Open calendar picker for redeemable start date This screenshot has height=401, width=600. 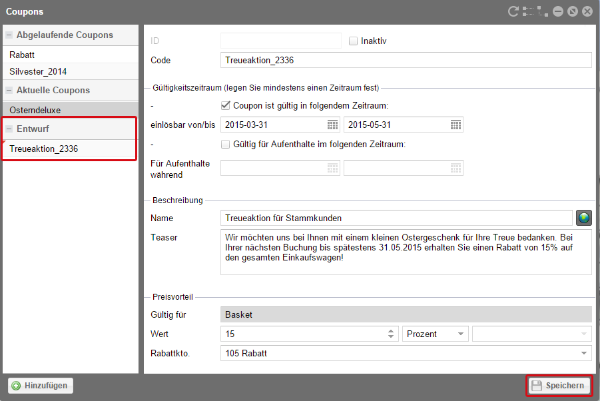coord(333,125)
